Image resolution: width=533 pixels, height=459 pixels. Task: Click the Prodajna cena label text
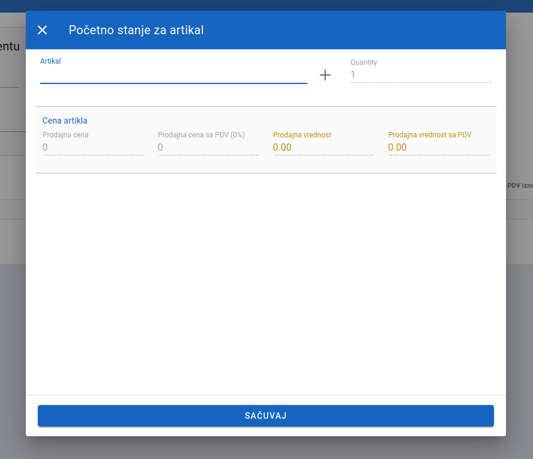pyautogui.click(x=65, y=135)
